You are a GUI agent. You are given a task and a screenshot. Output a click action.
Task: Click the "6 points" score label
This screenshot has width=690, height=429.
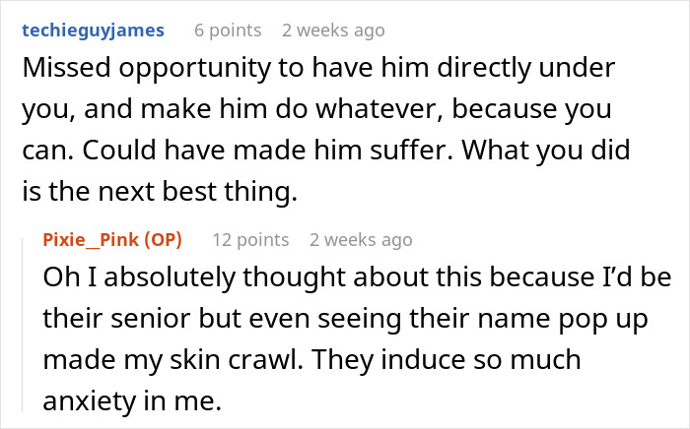[x=228, y=31]
